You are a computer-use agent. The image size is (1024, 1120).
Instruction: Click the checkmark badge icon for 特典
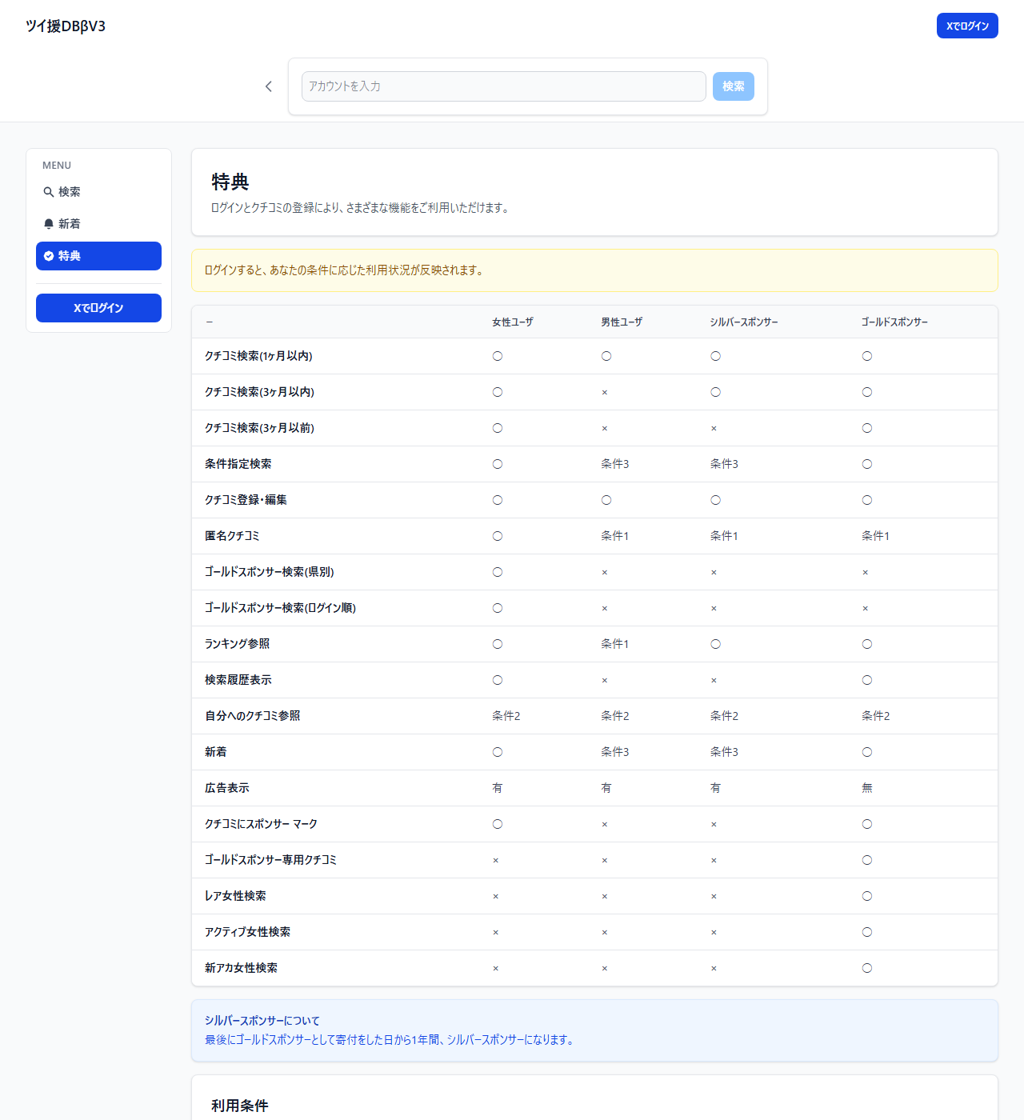pyautogui.click(x=49, y=256)
